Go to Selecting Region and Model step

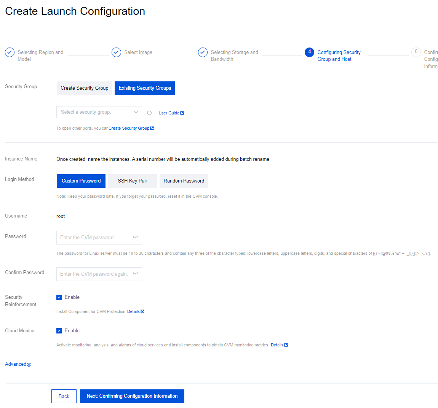pyautogui.click(x=40, y=56)
